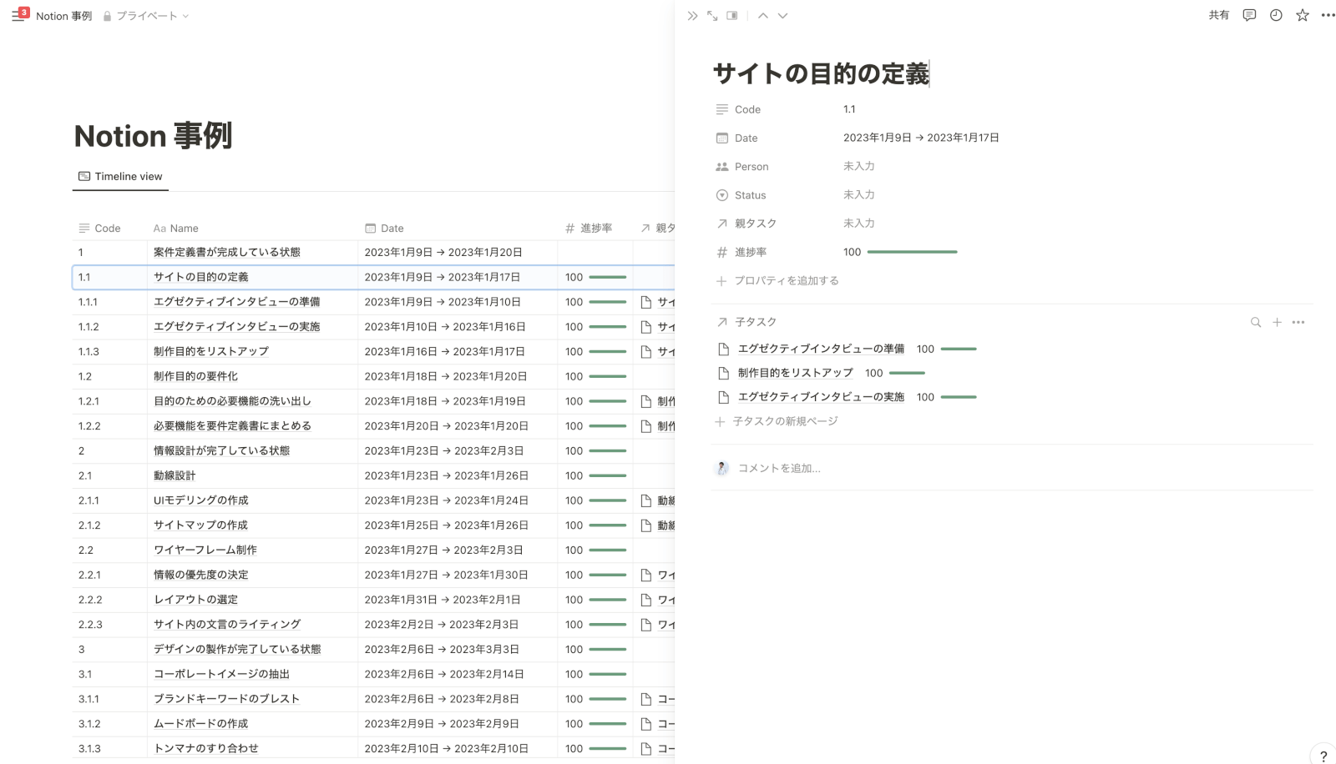Click the 制作目的の要件化 row name

195,376
